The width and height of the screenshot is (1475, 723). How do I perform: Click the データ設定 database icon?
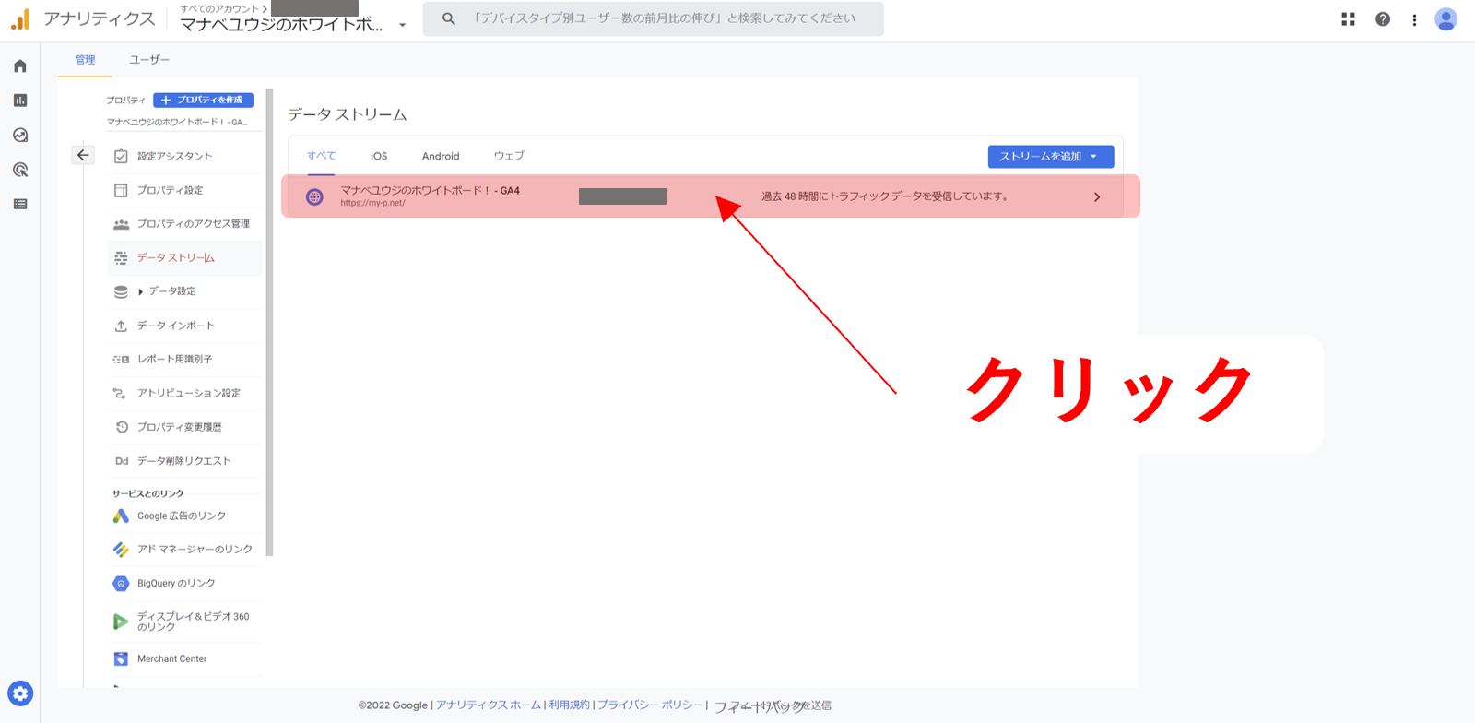click(121, 291)
